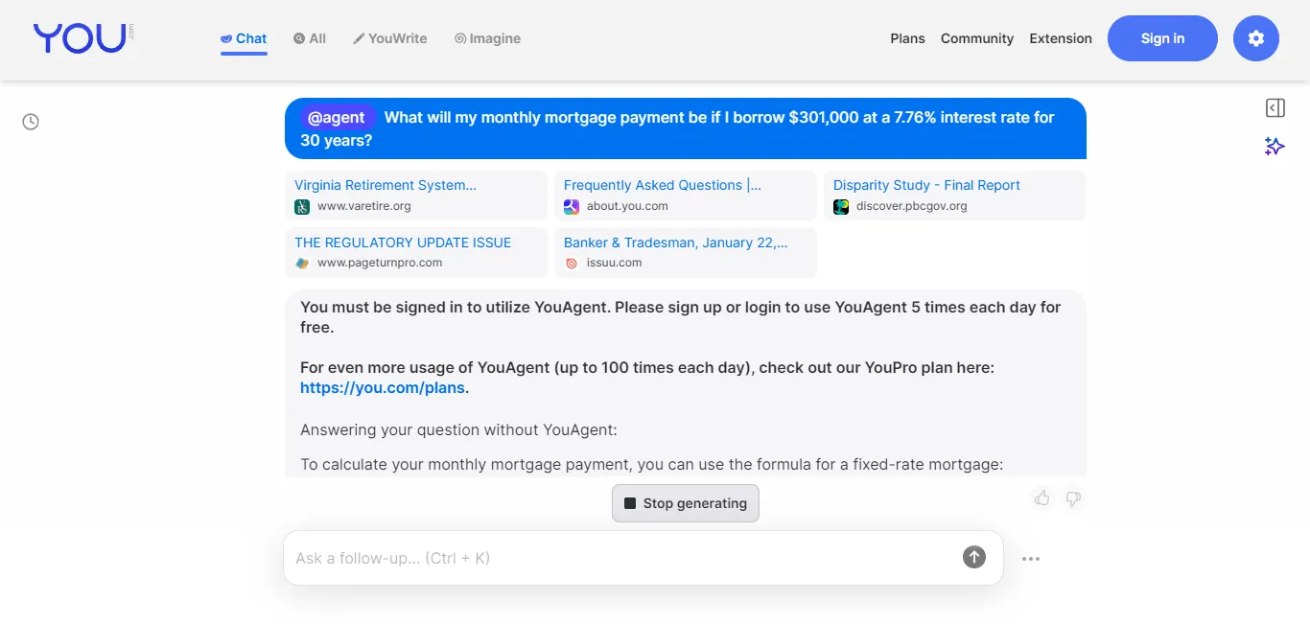Viewport: 1310px width, 624px height.
Task: Click the sparkle stars icon
Action: [1275, 146]
